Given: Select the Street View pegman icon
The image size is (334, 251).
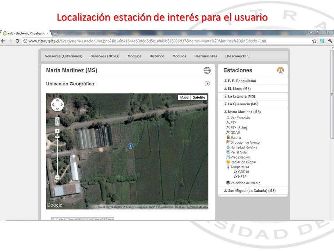Looking at the screenshot, I should tap(57, 121).
